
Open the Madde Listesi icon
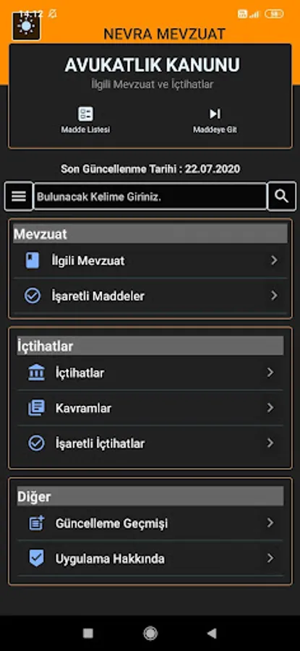pos(85,114)
